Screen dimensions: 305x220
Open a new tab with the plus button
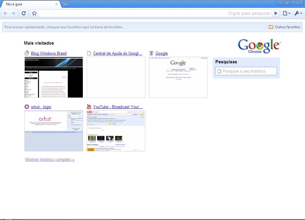coord(65,4)
